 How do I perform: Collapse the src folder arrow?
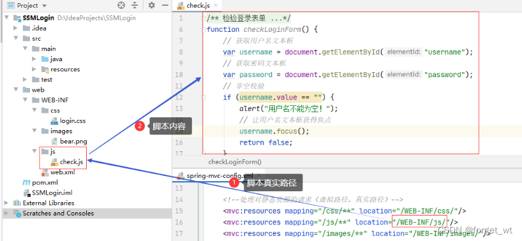(x=15, y=38)
